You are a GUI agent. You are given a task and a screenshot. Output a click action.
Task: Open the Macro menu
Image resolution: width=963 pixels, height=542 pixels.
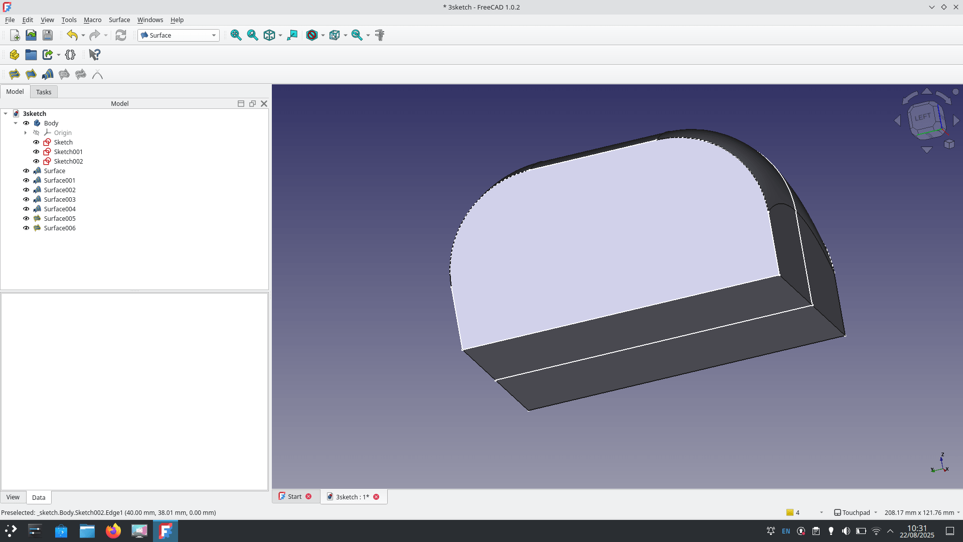tap(92, 20)
